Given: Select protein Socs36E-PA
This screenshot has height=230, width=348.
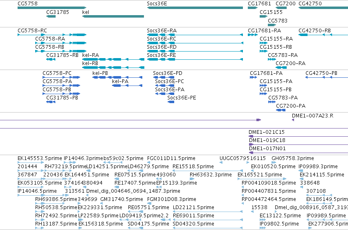Looking at the screenshot, I should 165,94.
